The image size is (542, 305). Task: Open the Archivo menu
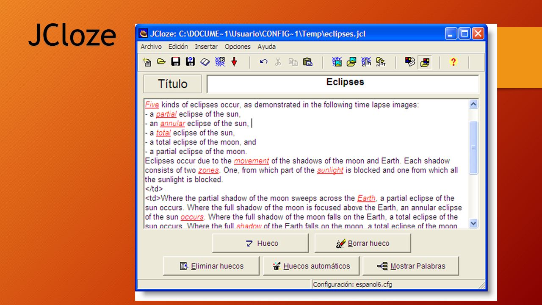[x=151, y=47]
